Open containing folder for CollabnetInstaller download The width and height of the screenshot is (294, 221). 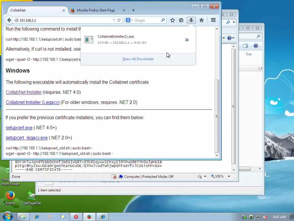187,40
